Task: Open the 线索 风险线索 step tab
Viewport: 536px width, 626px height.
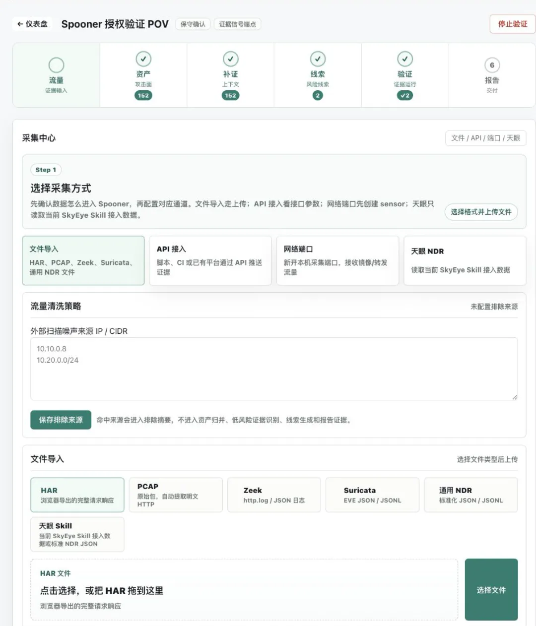Action: [318, 75]
